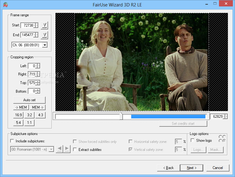Set End frame from current position marker button
This screenshot has height=177, width=235.
pyautogui.click(x=44, y=35)
